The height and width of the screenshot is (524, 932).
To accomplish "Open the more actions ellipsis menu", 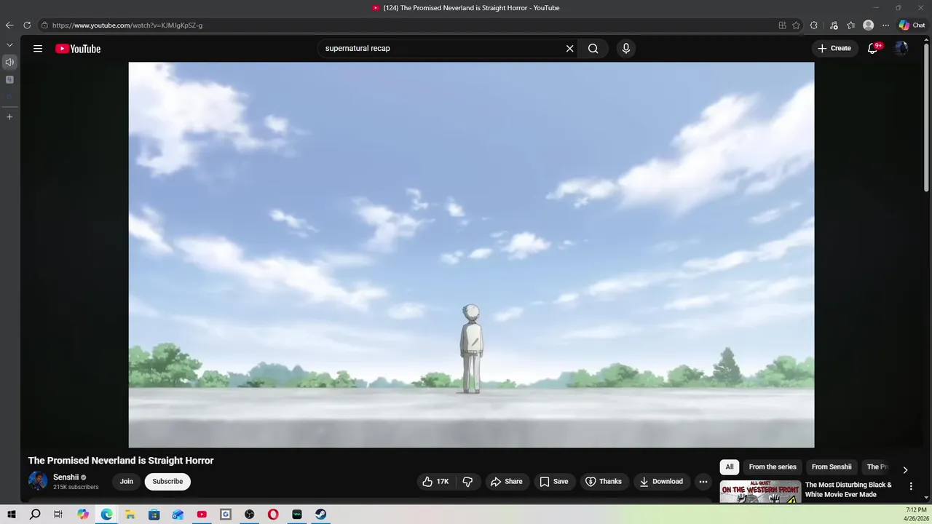I will pyautogui.click(x=703, y=482).
